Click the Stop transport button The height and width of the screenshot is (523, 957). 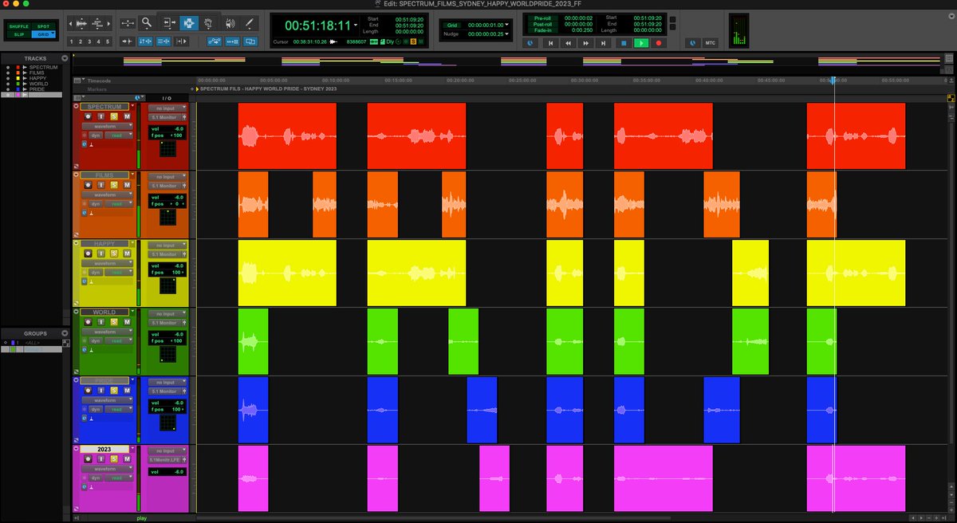point(624,43)
